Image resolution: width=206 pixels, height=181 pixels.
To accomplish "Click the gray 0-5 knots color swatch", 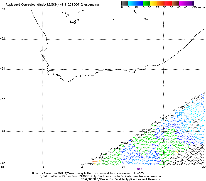I will (125, 3).
